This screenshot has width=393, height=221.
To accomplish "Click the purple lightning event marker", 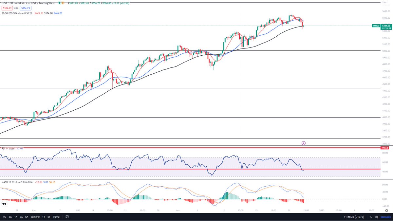I will 304,143.
